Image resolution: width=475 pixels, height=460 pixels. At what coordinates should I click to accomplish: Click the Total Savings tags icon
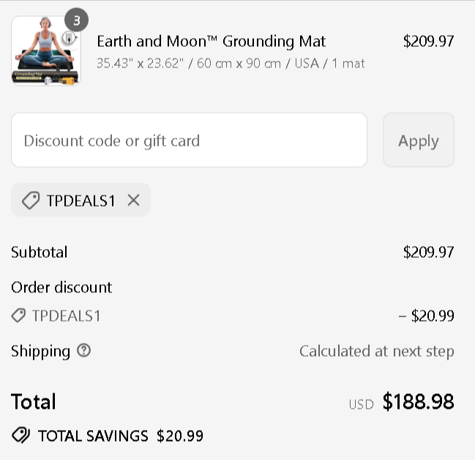coord(21,436)
